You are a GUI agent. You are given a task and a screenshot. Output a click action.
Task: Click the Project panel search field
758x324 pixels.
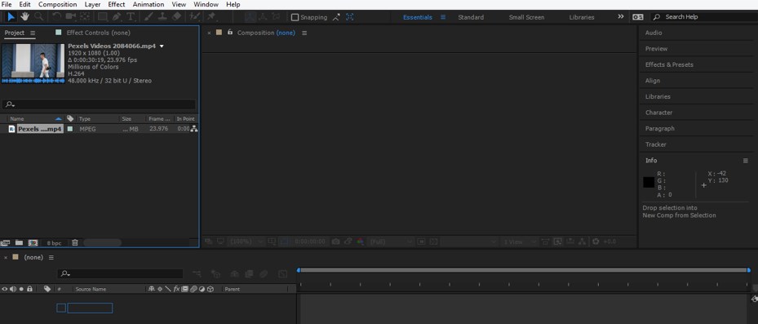click(99, 104)
